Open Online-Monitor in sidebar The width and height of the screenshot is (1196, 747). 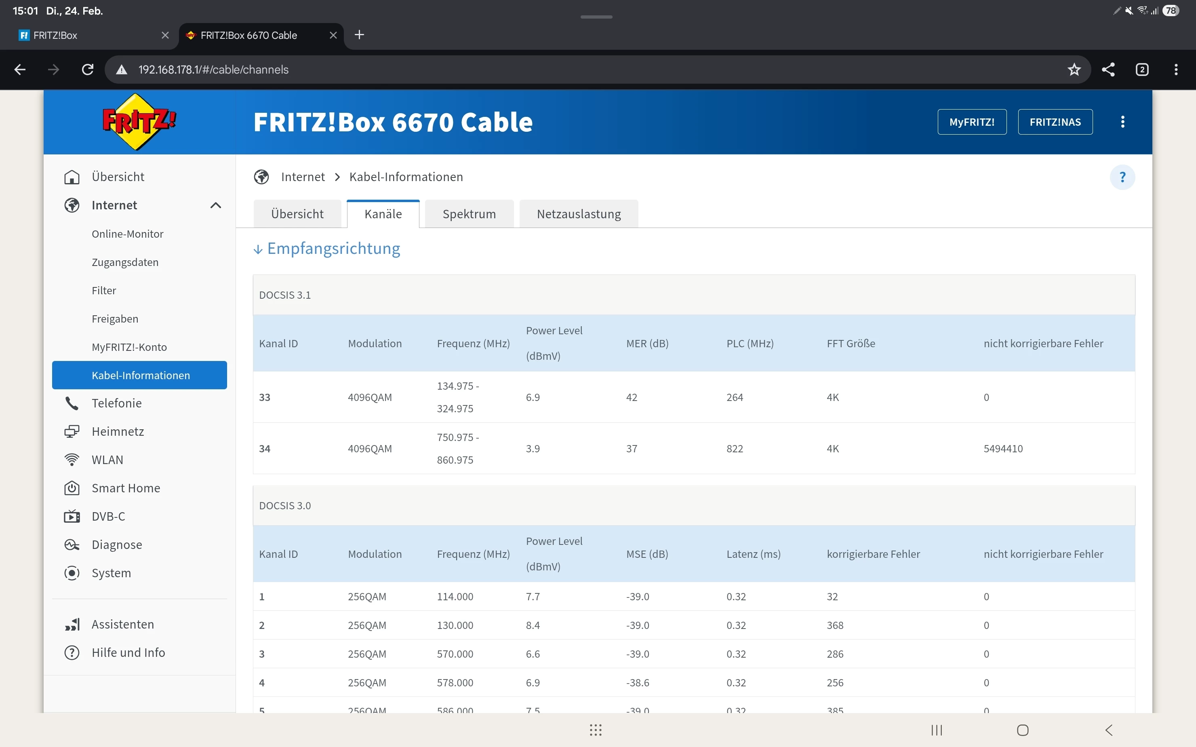tap(127, 234)
